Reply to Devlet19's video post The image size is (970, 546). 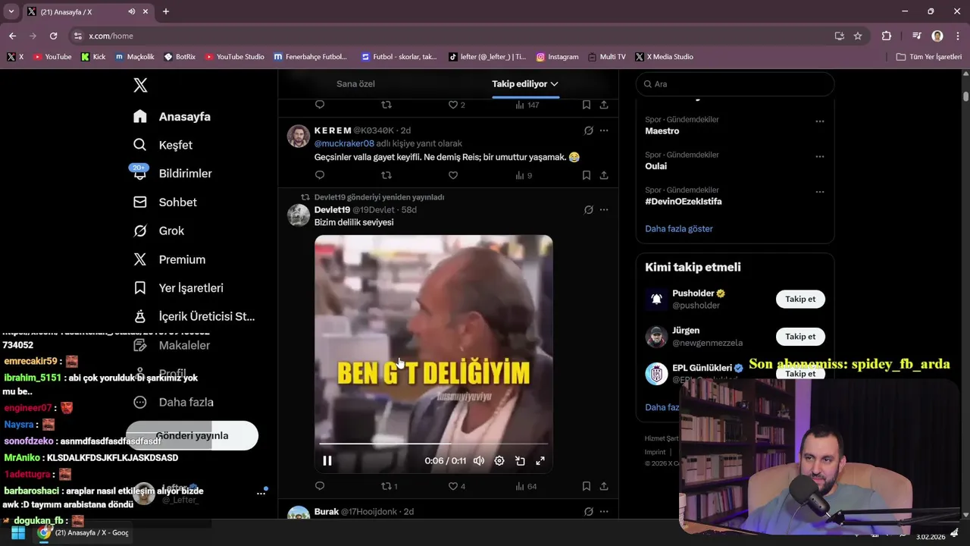pos(320,486)
